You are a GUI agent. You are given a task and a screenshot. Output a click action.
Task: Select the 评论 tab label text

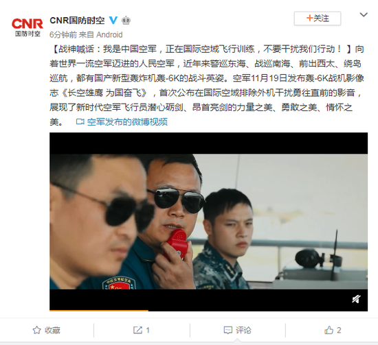coord(243,330)
